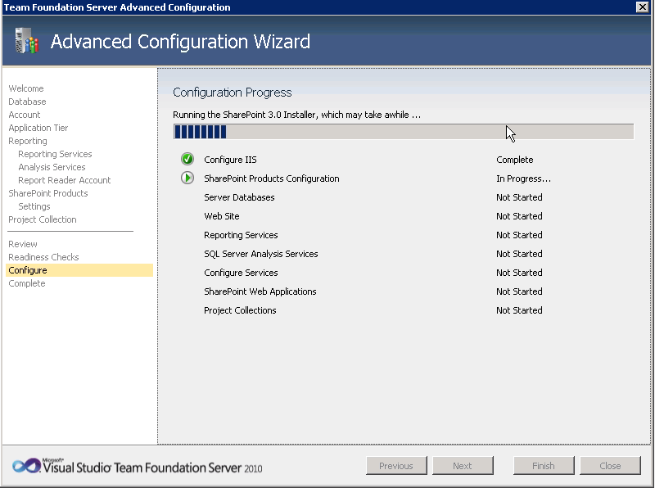Click the green checkmark icon beside Configure IIS
The height and width of the screenshot is (488, 655).
(187, 159)
